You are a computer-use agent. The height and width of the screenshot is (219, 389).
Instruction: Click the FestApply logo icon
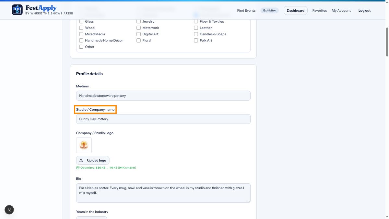click(x=17, y=10)
